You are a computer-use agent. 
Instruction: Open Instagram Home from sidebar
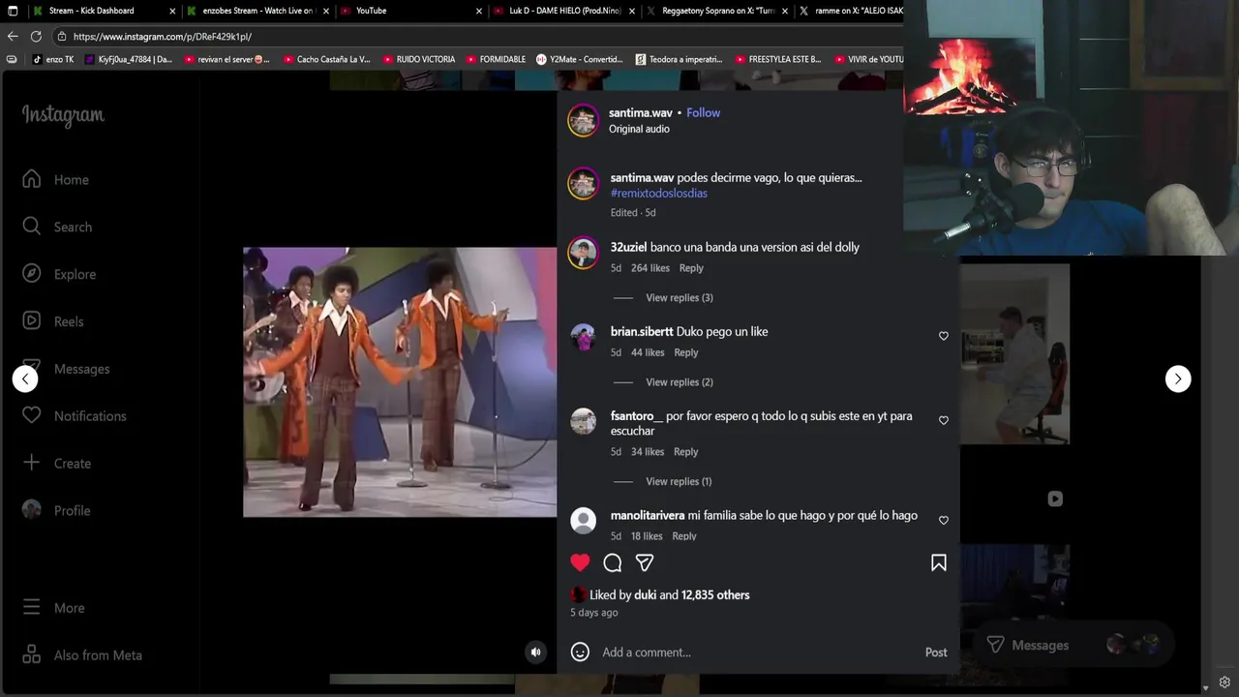click(x=56, y=180)
